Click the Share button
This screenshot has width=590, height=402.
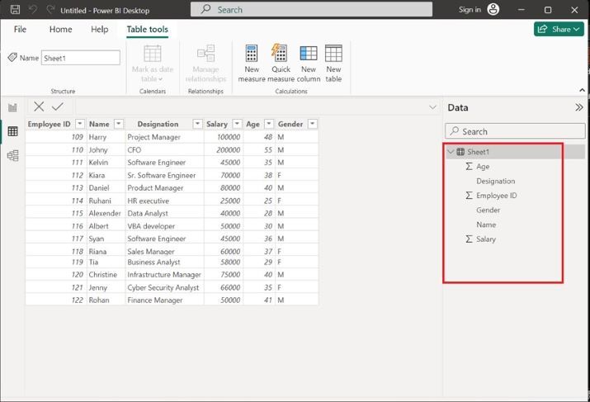click(x=559, y=29)
